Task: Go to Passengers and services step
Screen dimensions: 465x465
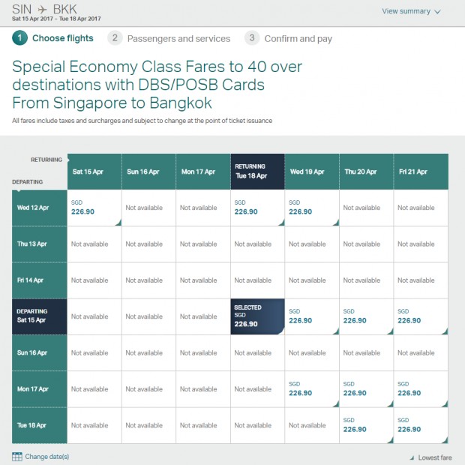Action: click(178, 38)
